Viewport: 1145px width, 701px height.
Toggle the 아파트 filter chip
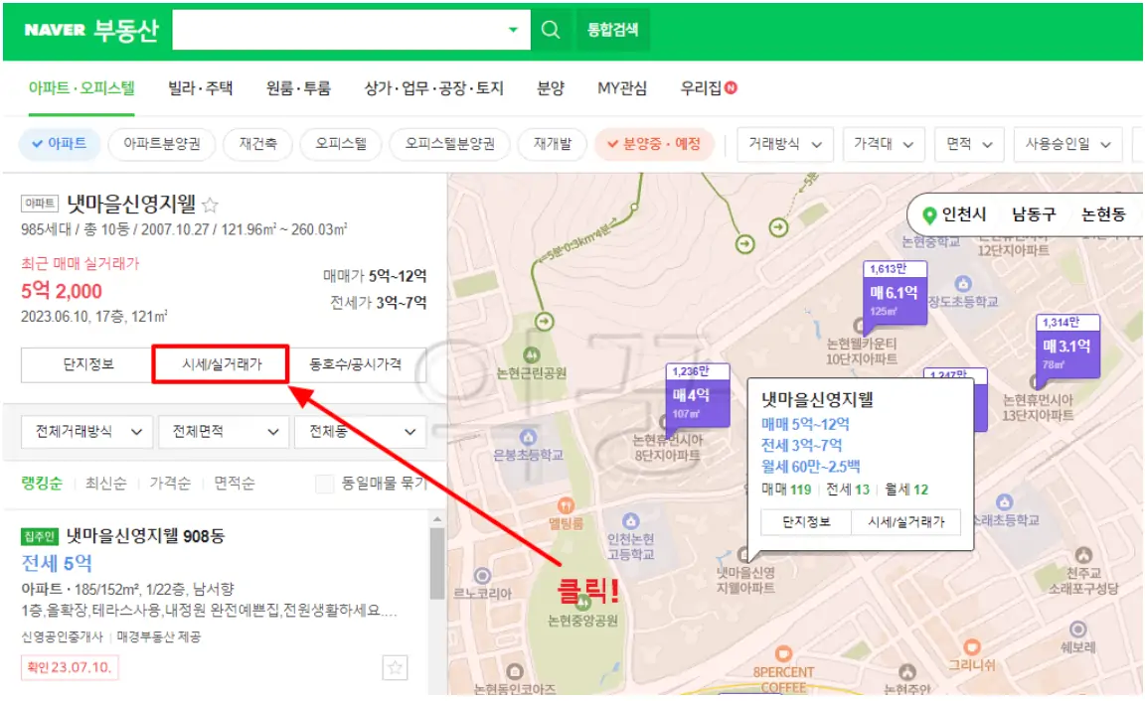[58, 144]
